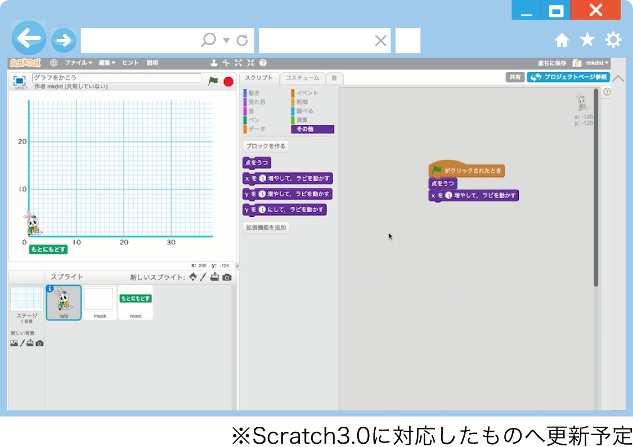Open the 編集 menu
The image size is (633, 447).
107,63
